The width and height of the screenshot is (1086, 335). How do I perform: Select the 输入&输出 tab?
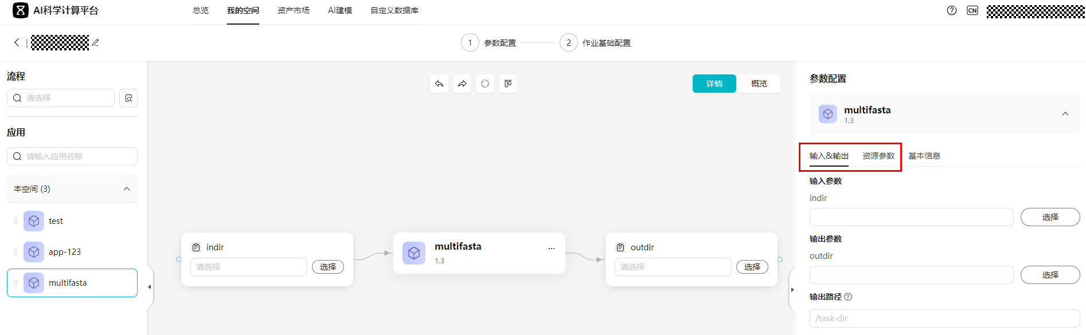(829, 156)
